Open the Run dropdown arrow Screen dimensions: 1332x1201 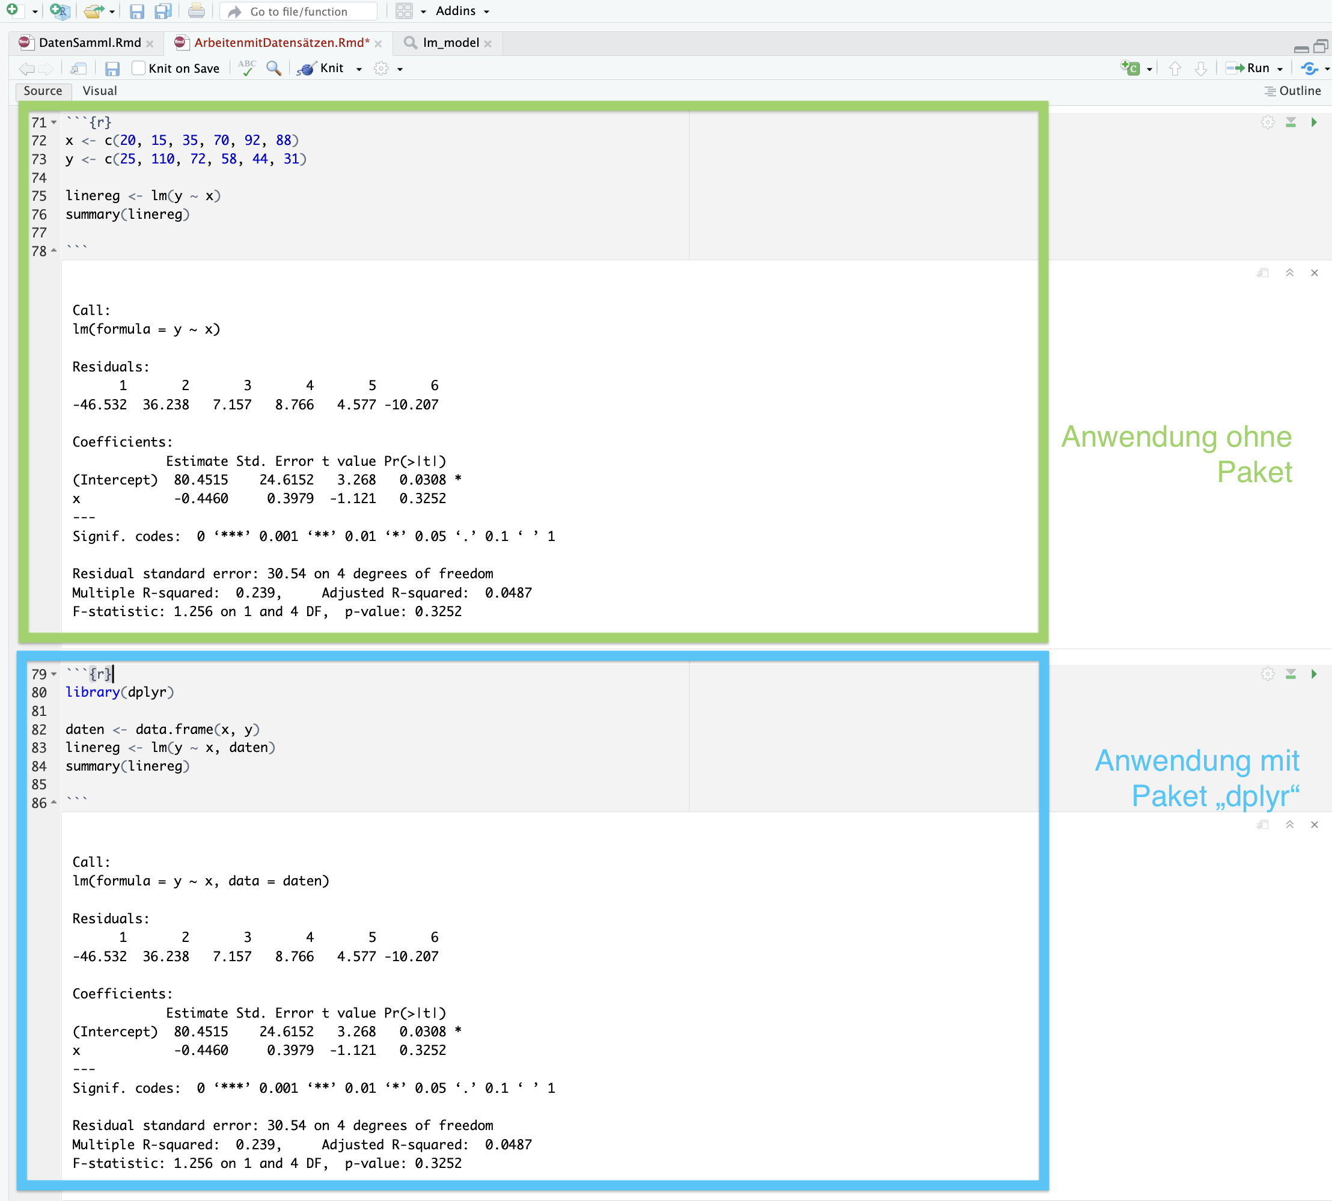tap(1280, 69)
